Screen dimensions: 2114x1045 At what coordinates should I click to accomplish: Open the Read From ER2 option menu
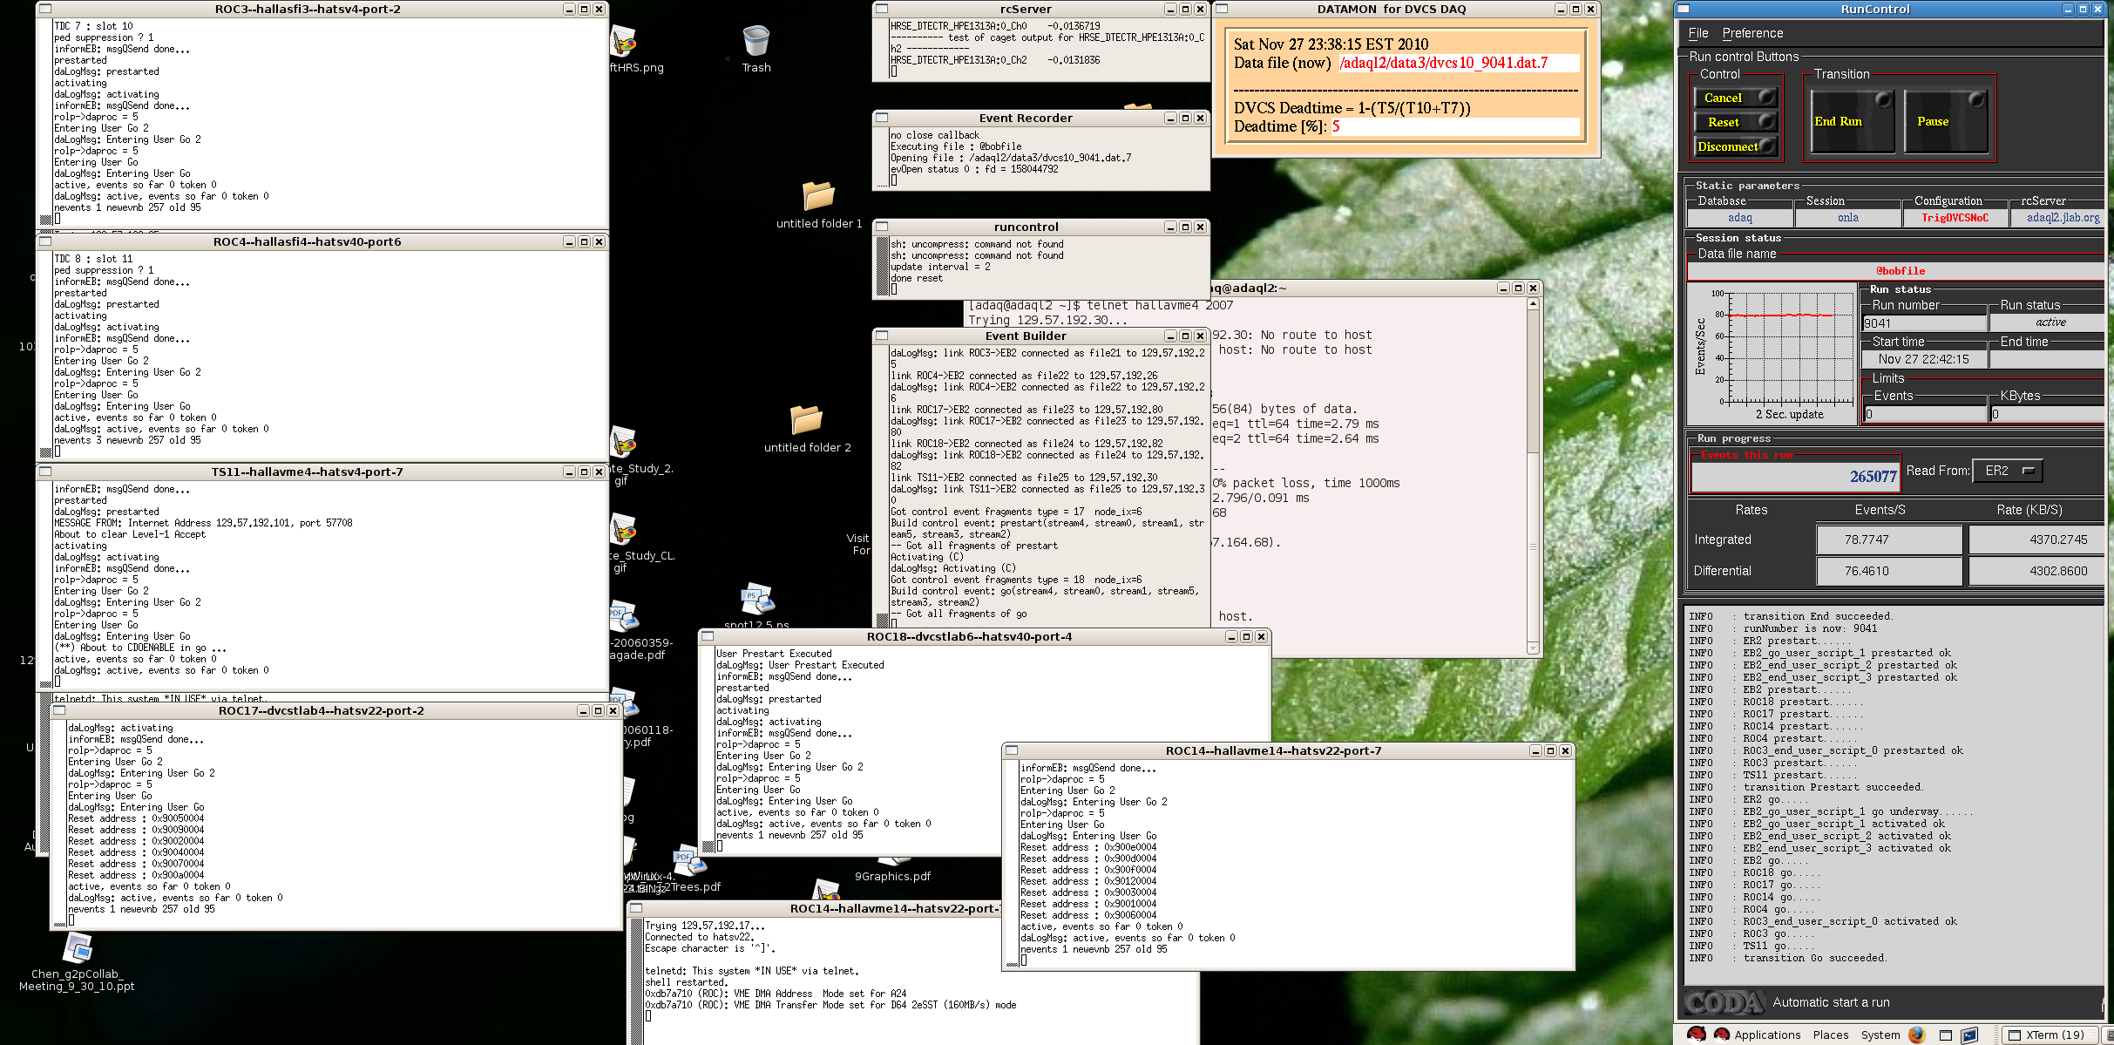(x=2008, y=471)
